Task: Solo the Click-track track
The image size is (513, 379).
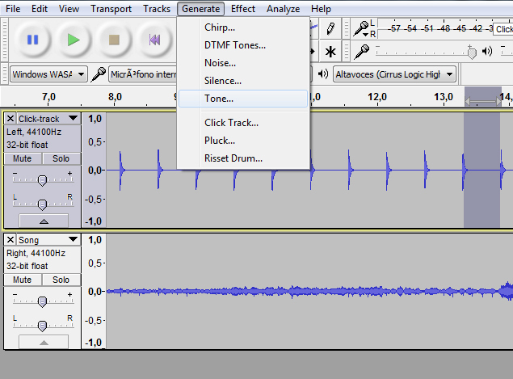Action: [61, 158]
